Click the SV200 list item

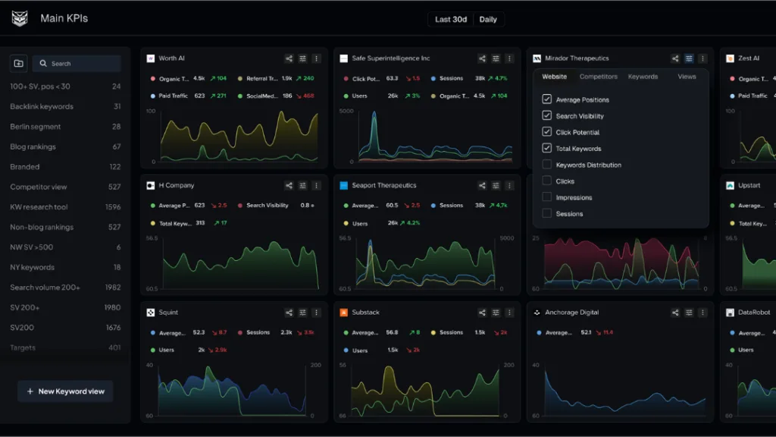click(x=65, y=328)
